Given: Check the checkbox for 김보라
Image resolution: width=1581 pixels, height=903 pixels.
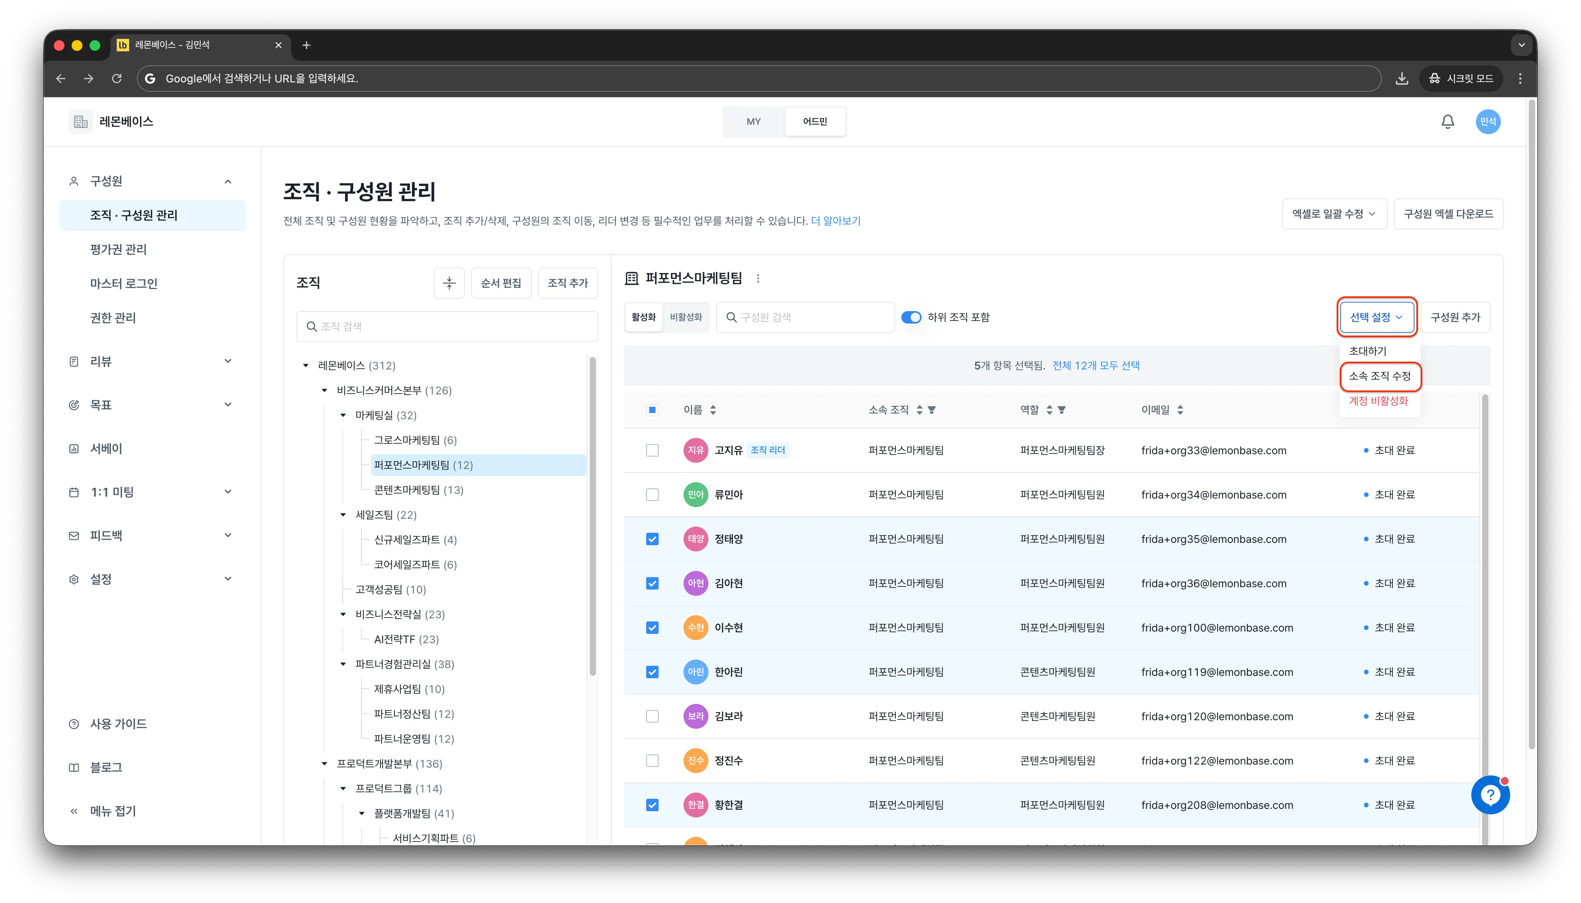Looking at the screenshot, I should click(652, 716).
